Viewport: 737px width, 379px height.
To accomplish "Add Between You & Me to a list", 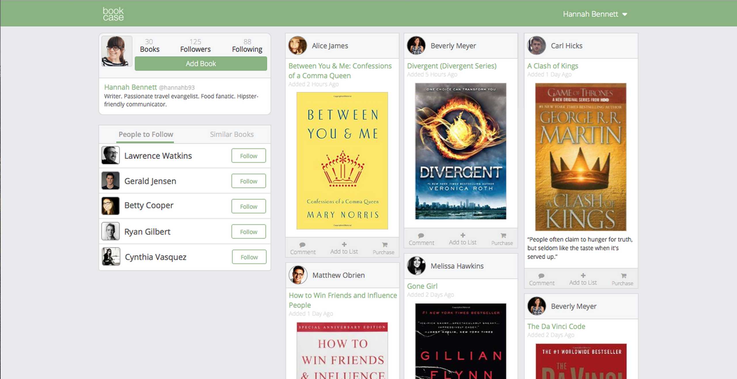I will [x=344, y=248].
